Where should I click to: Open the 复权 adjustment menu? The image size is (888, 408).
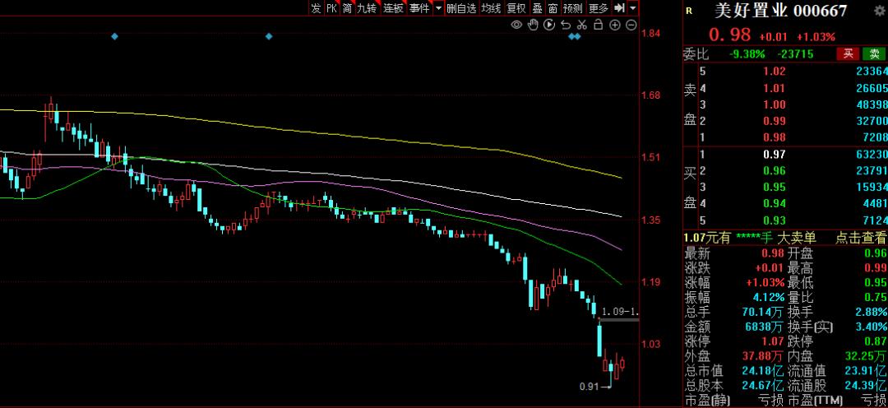pyautogui.click(x=516, y=8)
